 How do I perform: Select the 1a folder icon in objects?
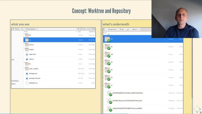[x=107, y=85]
